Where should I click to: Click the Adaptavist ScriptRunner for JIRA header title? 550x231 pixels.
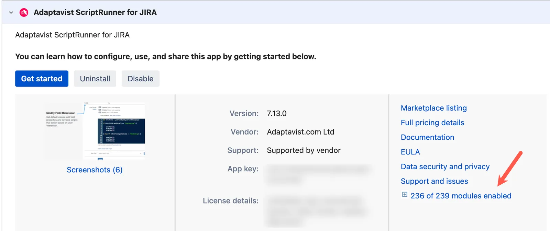[95, 12]
